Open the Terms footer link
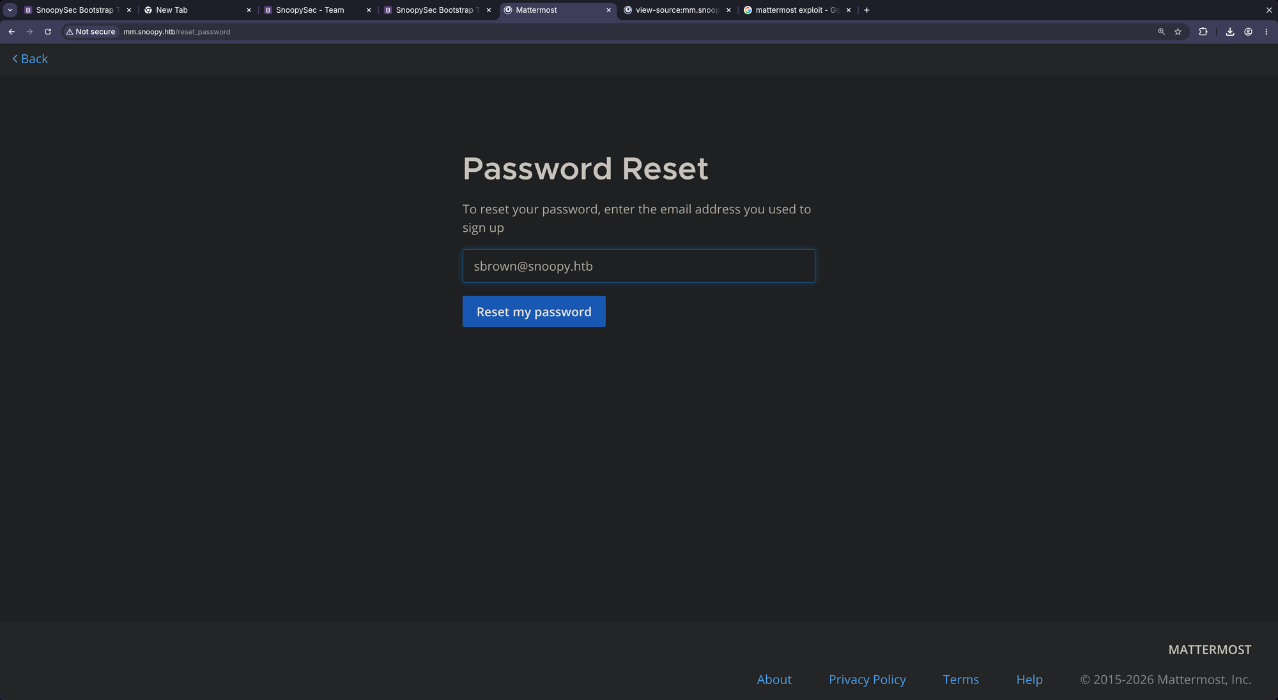1278x700 pixels. [x=960, y=680]
